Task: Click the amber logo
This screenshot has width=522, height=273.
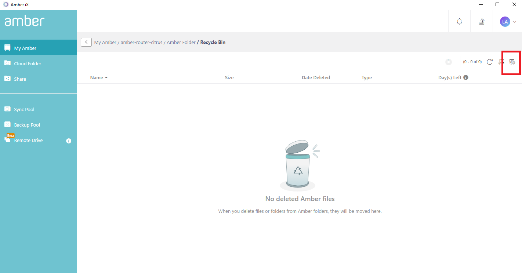Action: click(x=24, y=21)
